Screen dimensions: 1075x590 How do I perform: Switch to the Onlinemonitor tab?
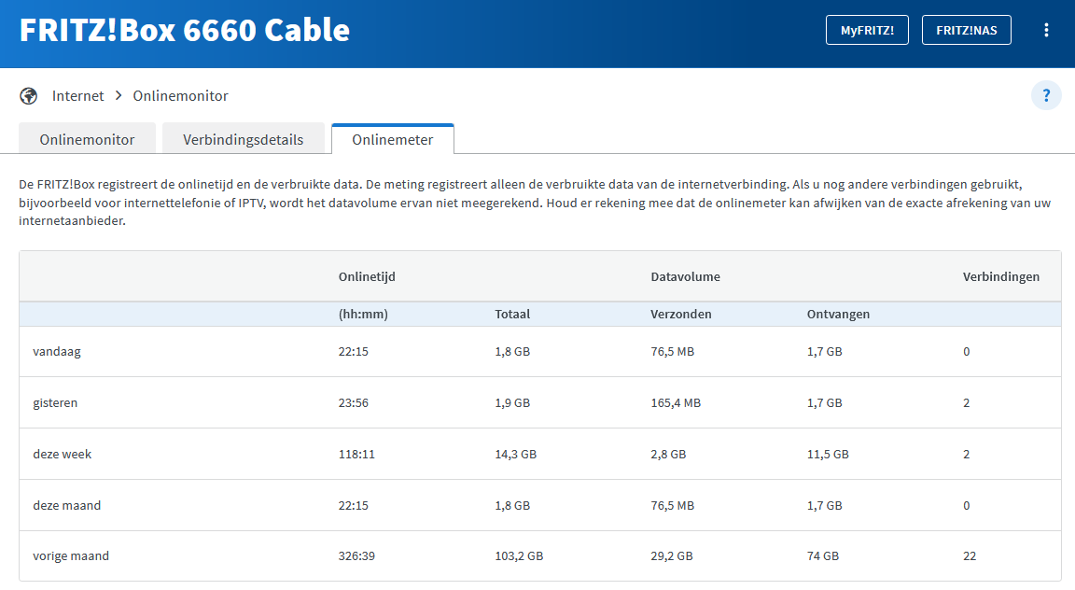87,139
